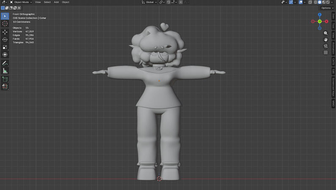The width and height of the screenshot is (336, 190).
Task: Choose the Move tool
Action: point(5,32)
